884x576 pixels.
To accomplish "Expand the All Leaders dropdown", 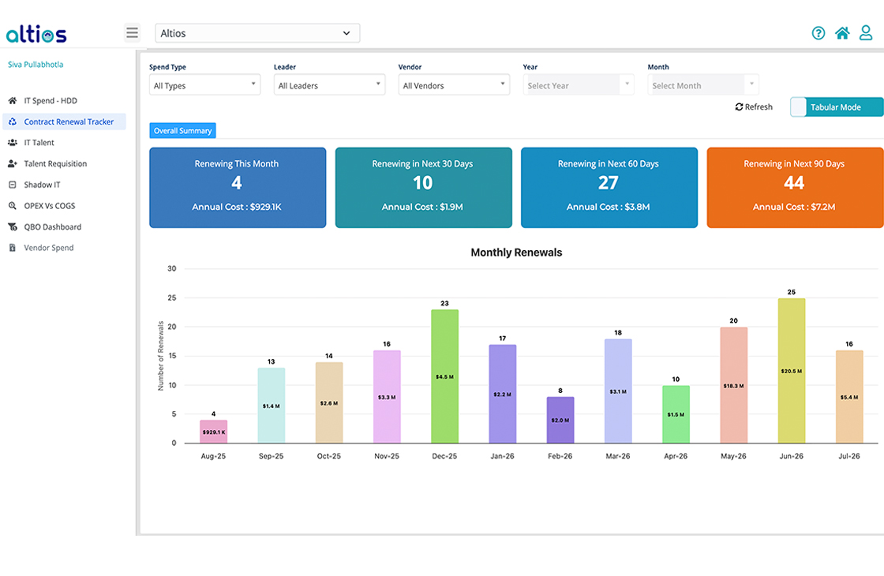I will tap(328, 84).
